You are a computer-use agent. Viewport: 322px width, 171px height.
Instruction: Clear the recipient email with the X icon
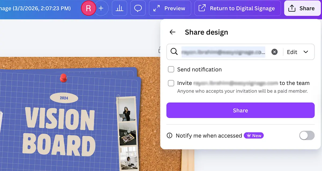[x=274, y=52]
